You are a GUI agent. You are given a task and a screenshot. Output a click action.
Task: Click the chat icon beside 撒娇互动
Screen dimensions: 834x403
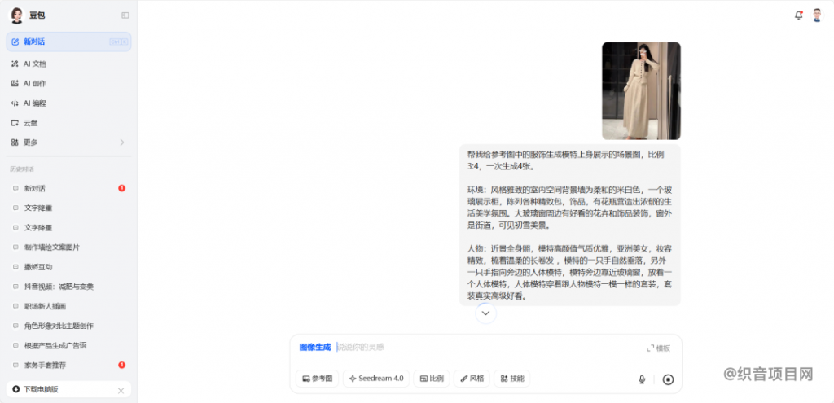click(x=15, y=267)
